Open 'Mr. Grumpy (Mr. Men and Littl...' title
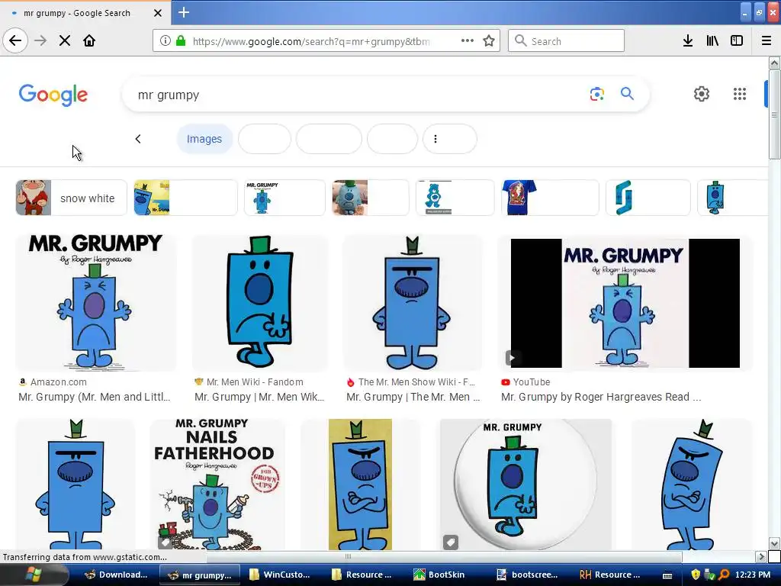Screen dimensions: 781x586 tap(94, 397)
